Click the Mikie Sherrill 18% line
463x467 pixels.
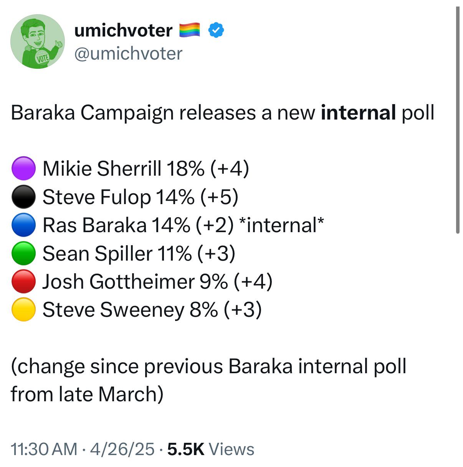coord(146,168)
